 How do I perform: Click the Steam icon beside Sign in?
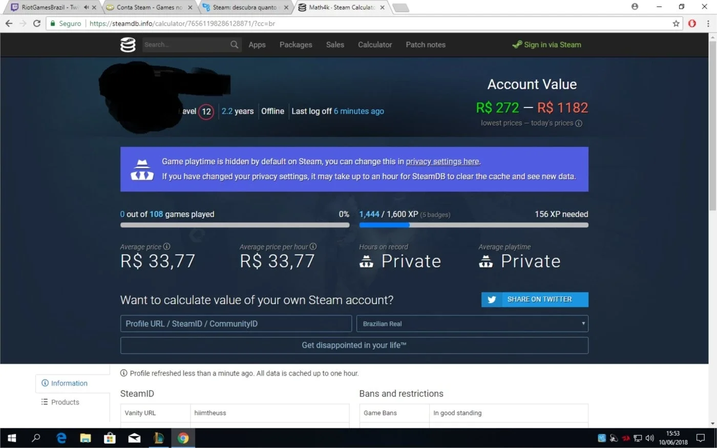tap(517, 45)
